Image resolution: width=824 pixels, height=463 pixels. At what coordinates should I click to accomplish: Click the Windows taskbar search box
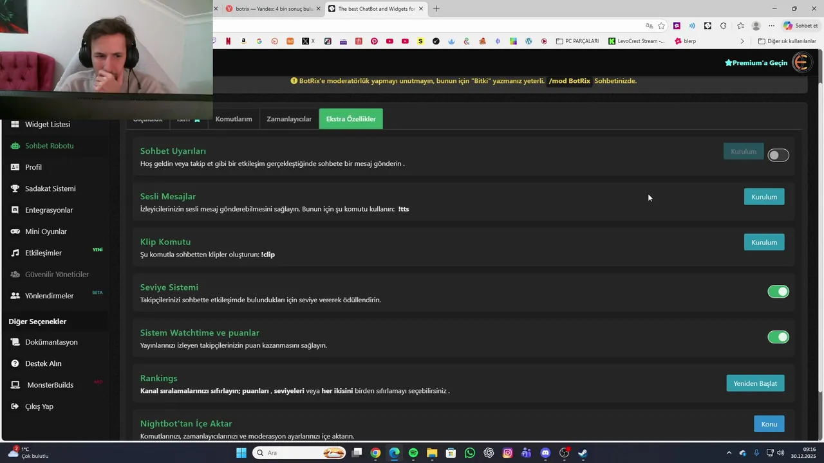tap(299, 453)
